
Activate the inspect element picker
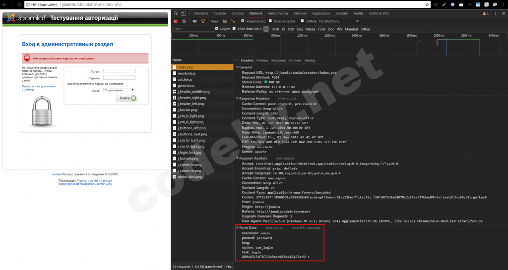click(x=176, y=13)
